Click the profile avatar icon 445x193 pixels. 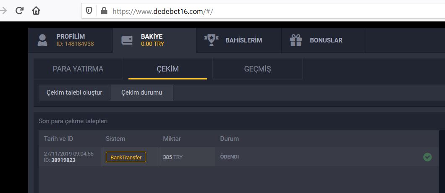tap(42, 40)
